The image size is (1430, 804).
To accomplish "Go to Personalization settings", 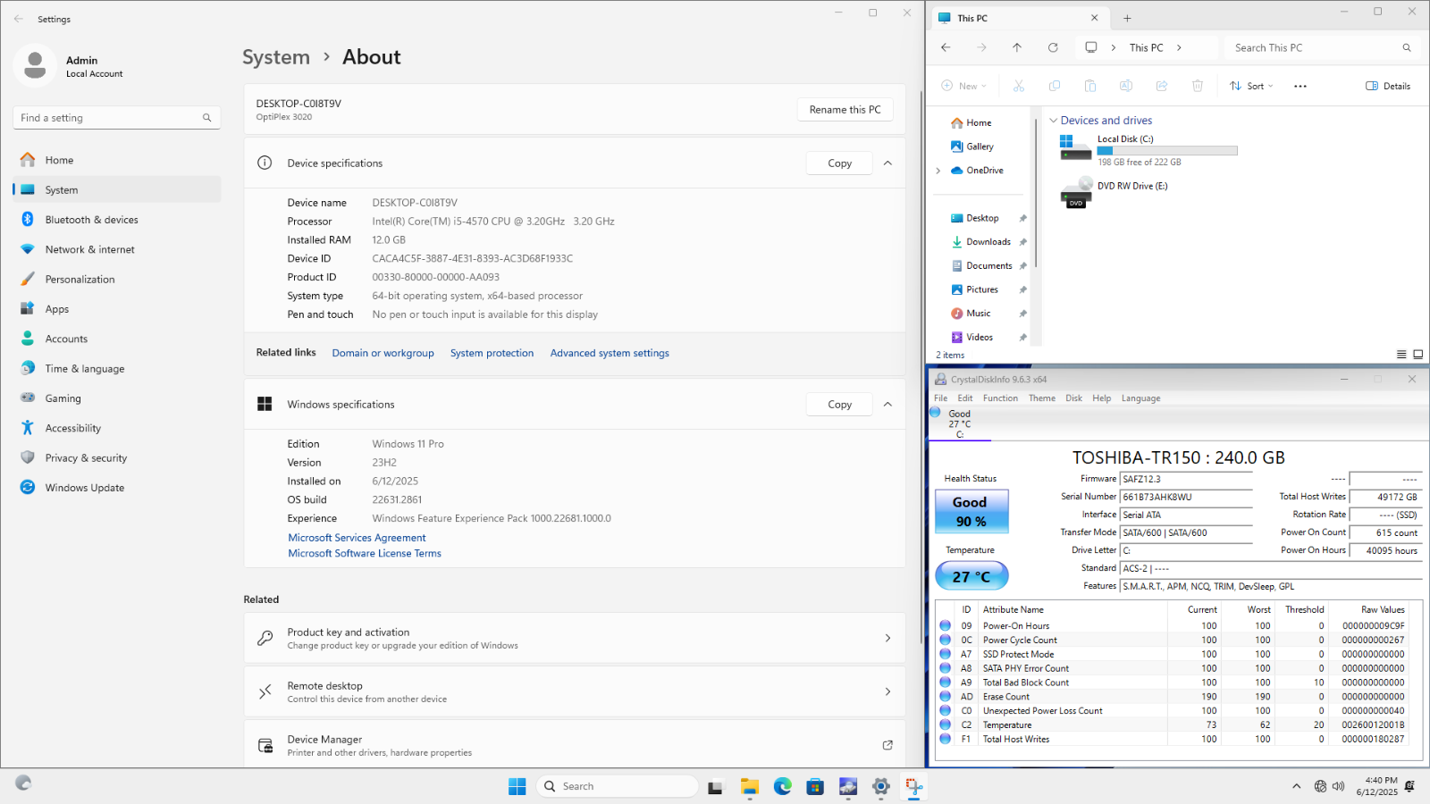I will 117,280.
